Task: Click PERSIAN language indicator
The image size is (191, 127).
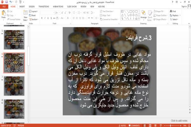Action: pos(21,125)
